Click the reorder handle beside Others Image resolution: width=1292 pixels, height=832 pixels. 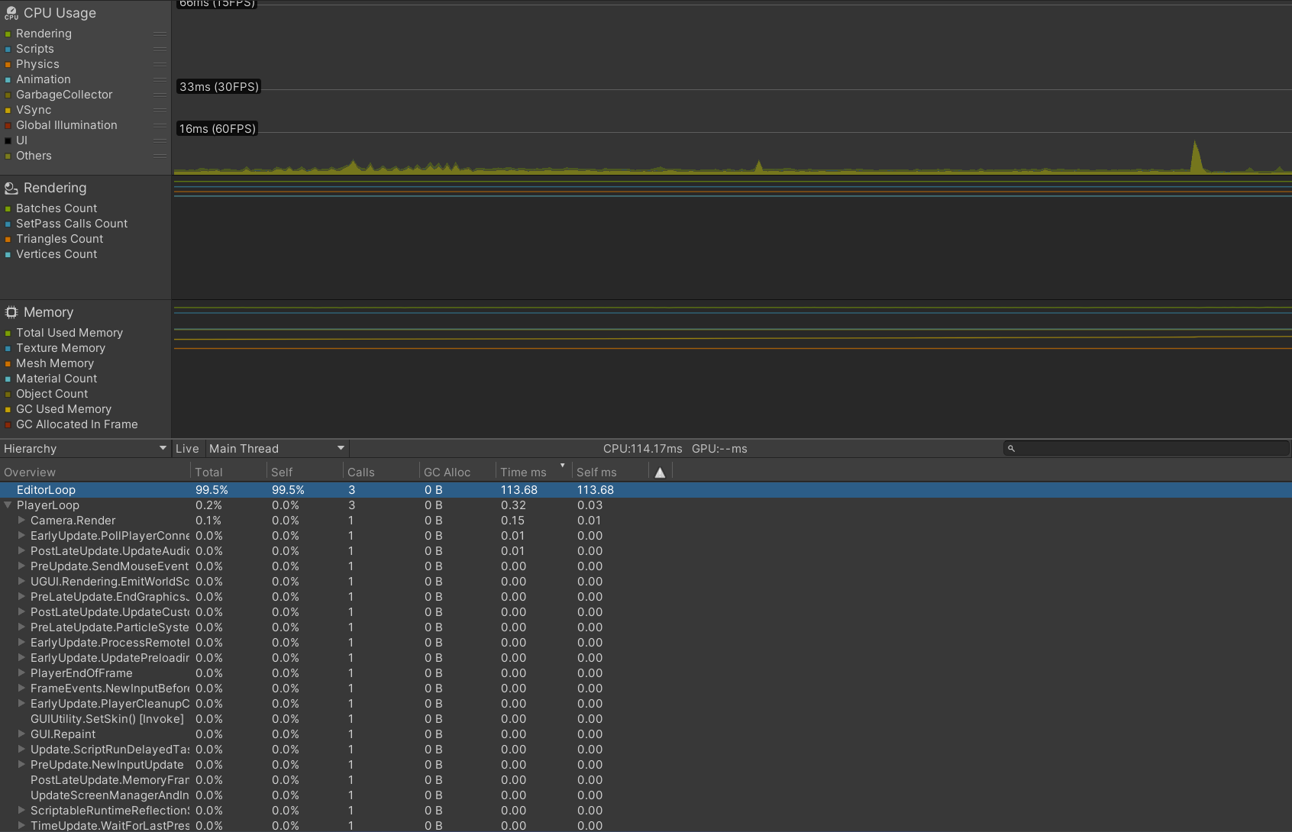160,156
